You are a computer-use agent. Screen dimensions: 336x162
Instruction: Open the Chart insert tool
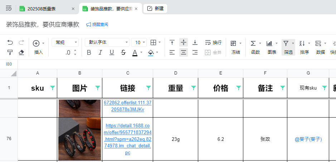[272, 47]
